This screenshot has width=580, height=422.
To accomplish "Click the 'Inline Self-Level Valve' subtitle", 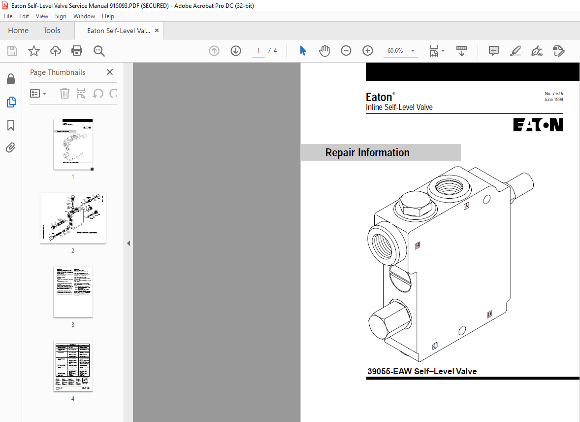I will (399, 107).
